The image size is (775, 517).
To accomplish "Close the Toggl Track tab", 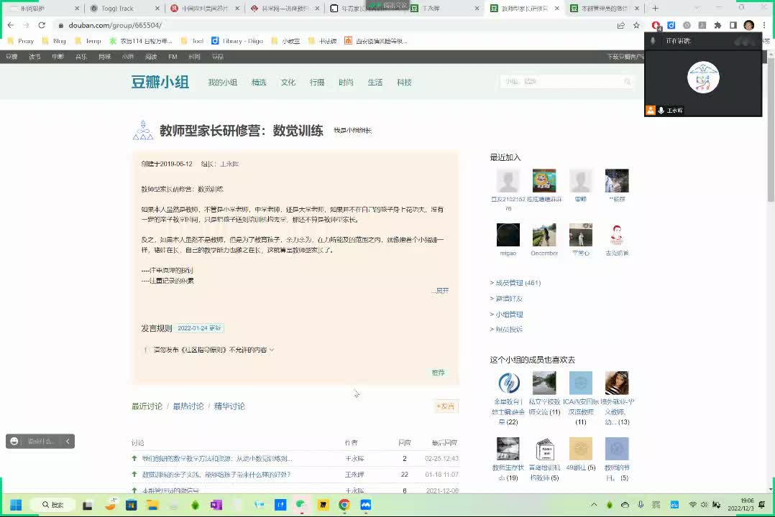I will click(157, 9).
